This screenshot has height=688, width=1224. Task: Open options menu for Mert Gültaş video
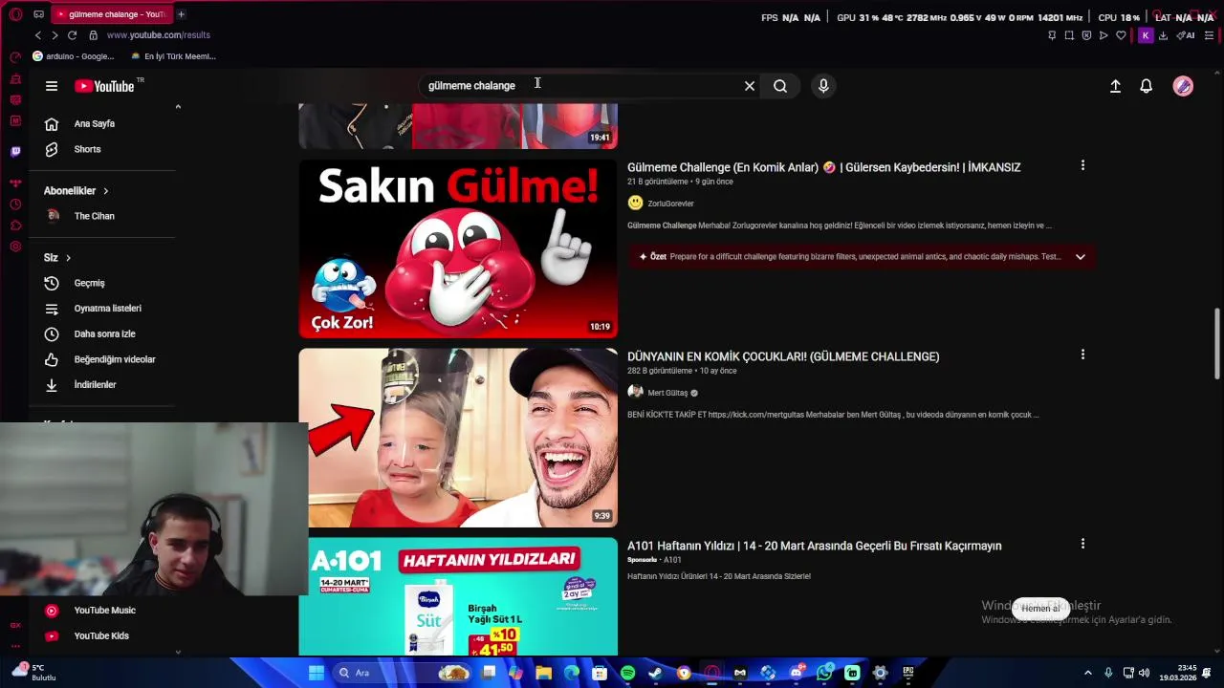click(x=1082, y=355)
